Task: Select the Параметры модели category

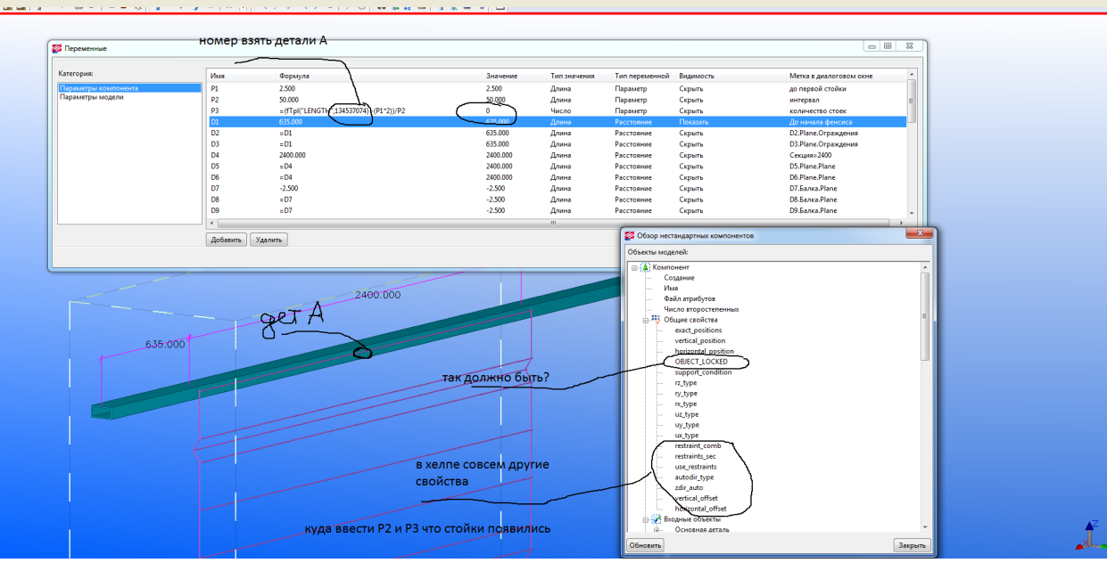Action: pos(92,97)
